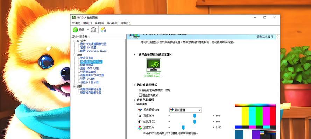Open 旋转显示器 in the task tree
Screen dimensions: 311x139
[87, 65]
